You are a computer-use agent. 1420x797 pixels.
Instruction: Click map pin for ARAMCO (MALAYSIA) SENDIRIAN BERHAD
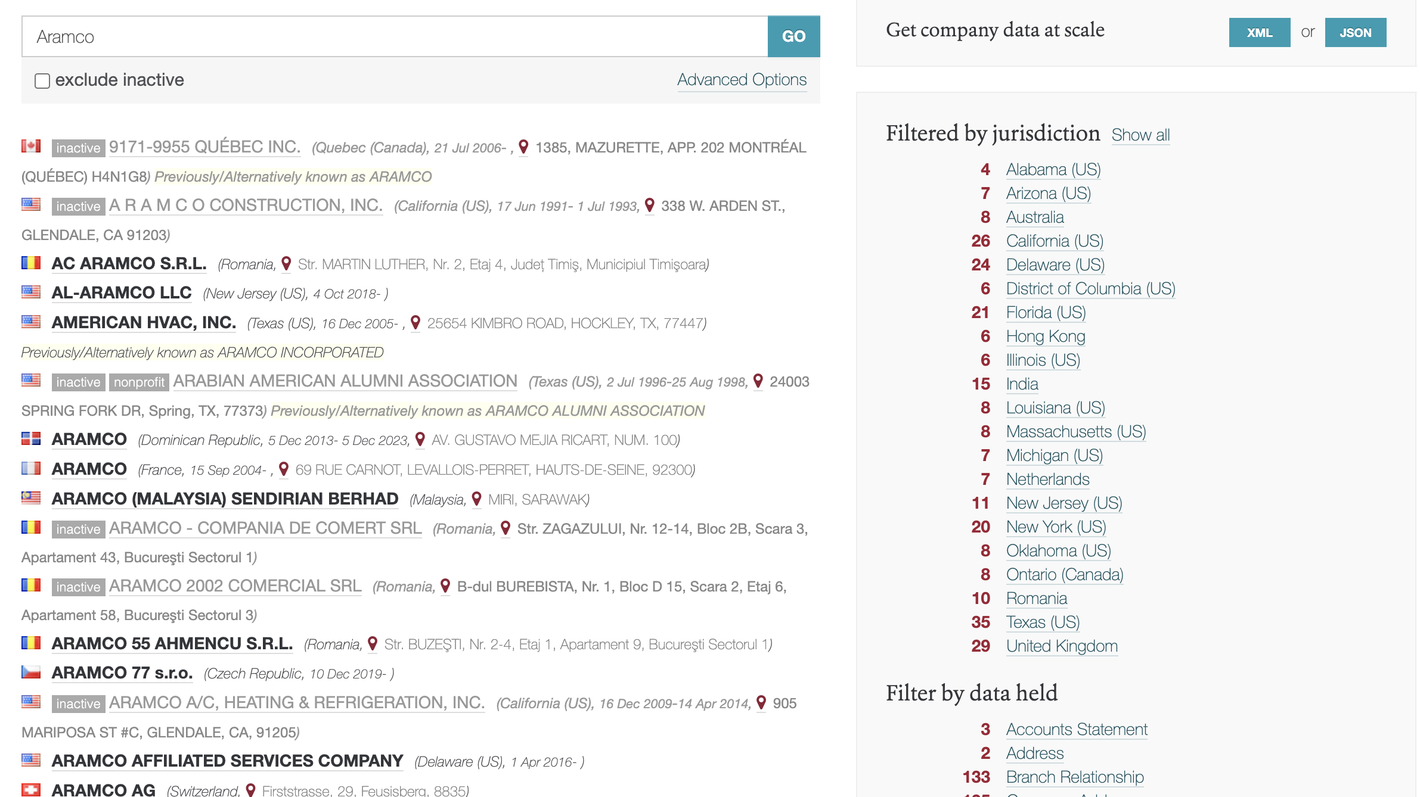click(x=476, y=499)
